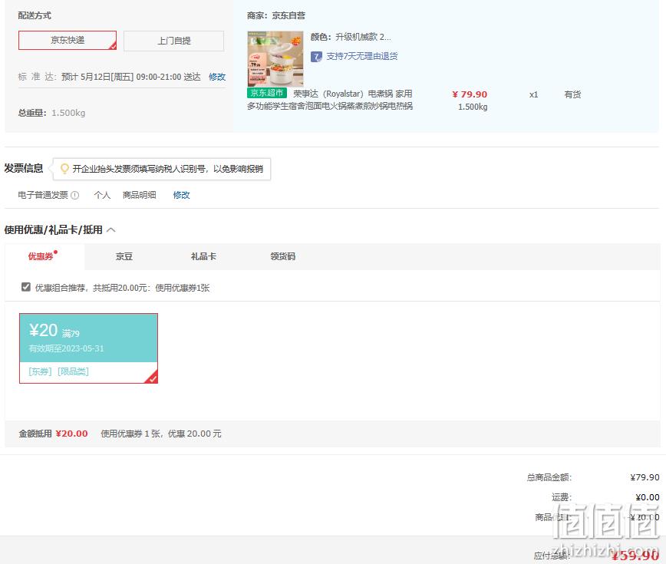Click the 有货 stock status
The width and height of the screenshot is (666, 564).
(572, 94)
